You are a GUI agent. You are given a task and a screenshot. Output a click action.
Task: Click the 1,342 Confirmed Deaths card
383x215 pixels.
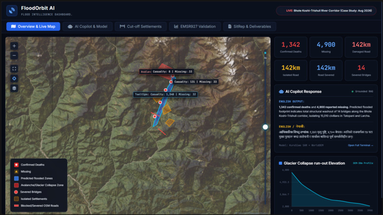[x=291, y=47]
